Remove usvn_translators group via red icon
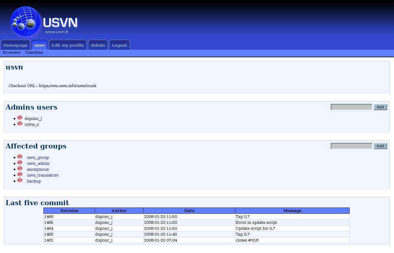The height and width of the screenshot is (253, 394). coord(20,174)
